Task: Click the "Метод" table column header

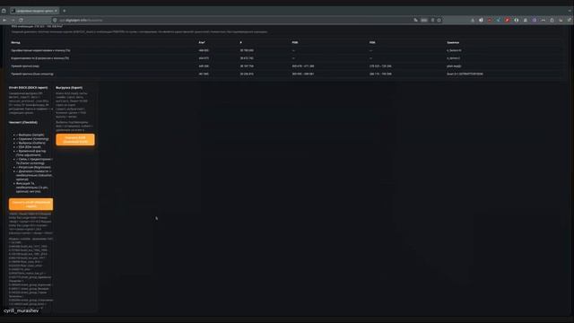Action: click(x=15, y=42)
